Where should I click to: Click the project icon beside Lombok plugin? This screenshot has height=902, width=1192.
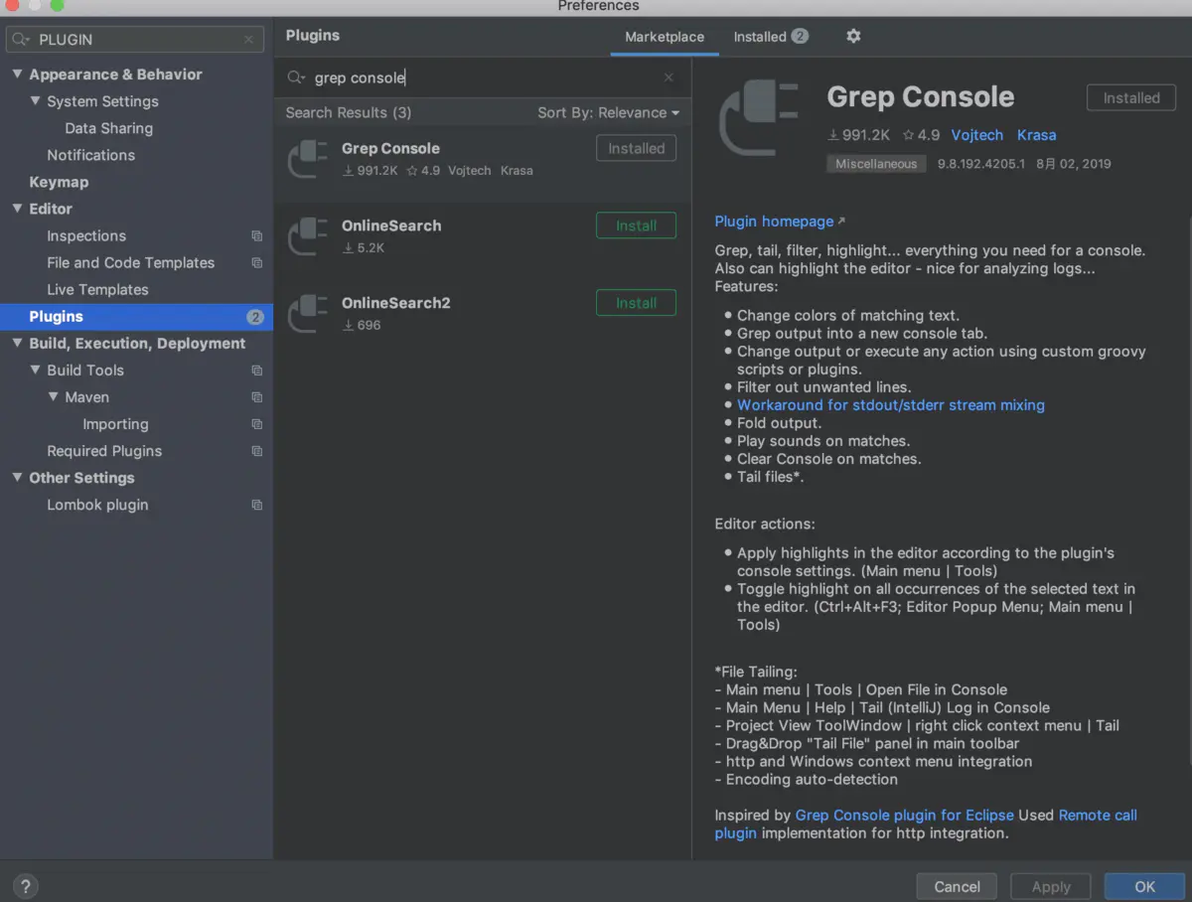(x=257, y=505)
